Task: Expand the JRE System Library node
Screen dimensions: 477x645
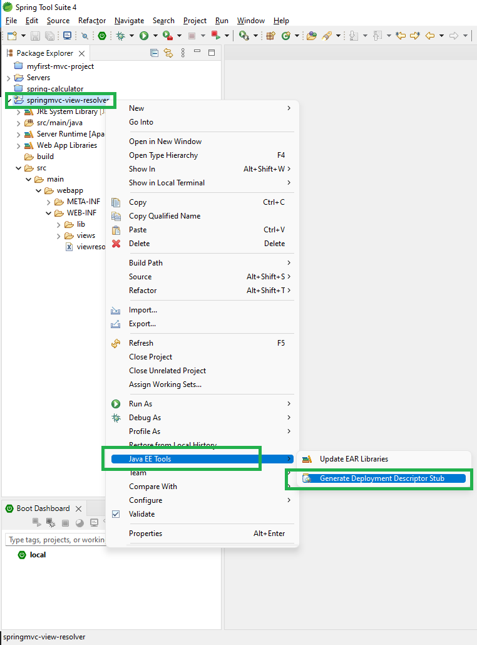Action: 19,112
